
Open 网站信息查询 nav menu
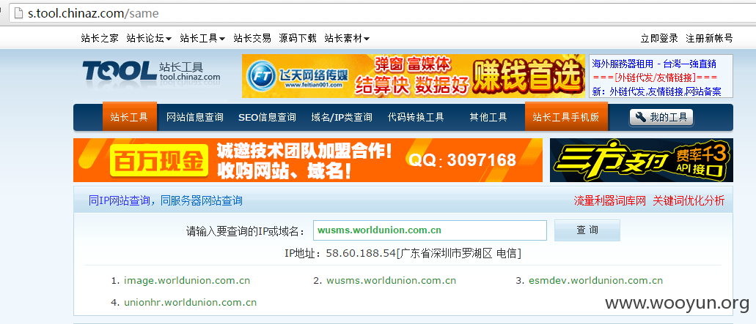tap(195, 117)
